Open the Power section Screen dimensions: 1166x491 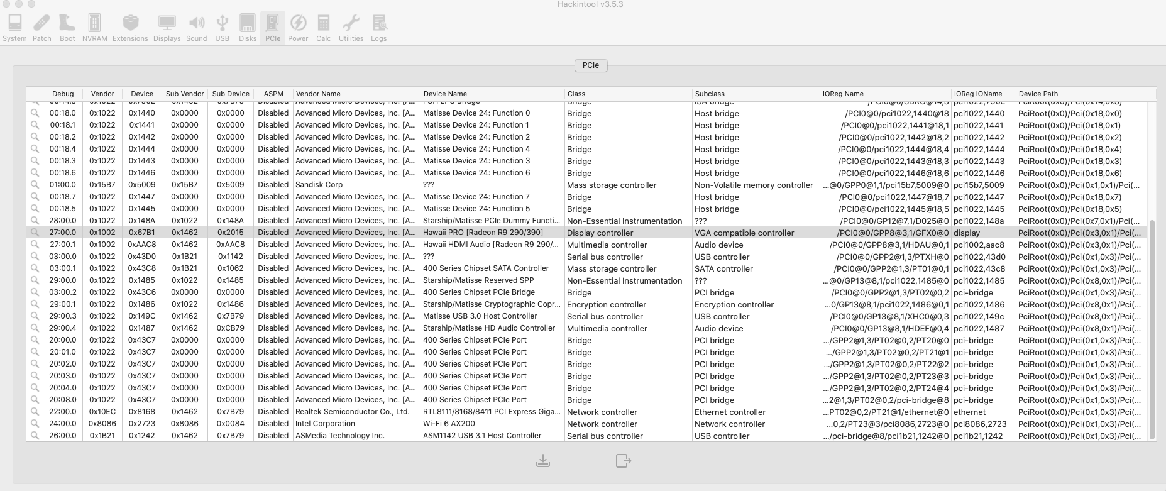pos(298,28)
